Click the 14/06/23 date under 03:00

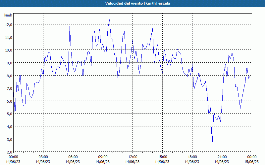[43, 162]
